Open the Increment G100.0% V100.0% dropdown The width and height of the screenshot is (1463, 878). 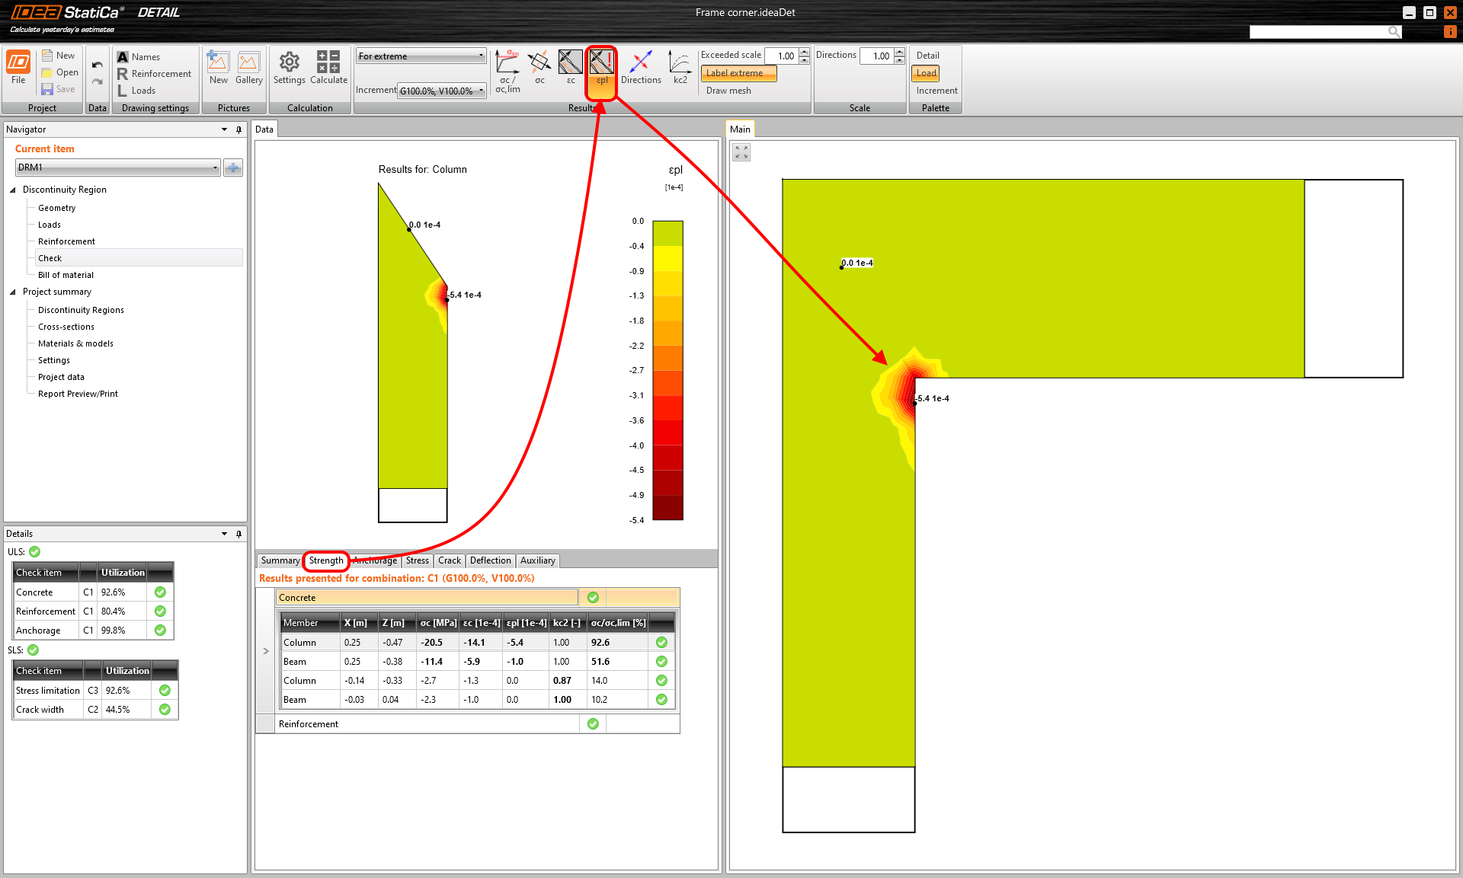coord(442,91)
